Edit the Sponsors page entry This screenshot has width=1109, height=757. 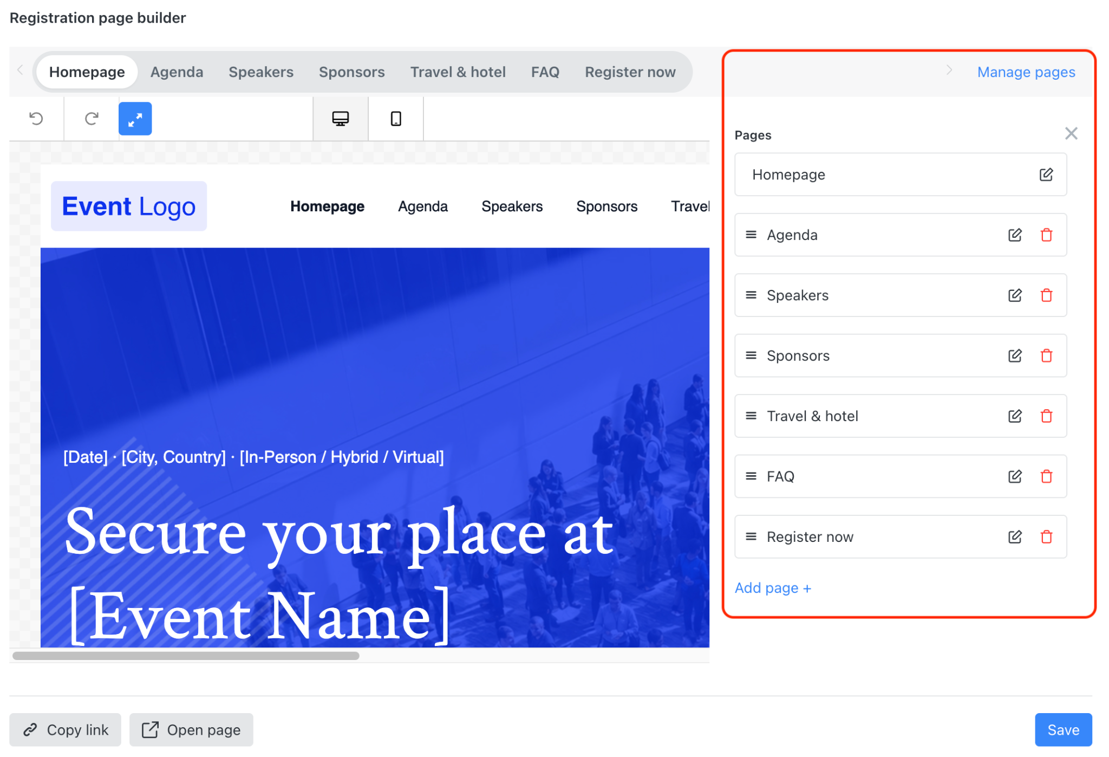1015,356
